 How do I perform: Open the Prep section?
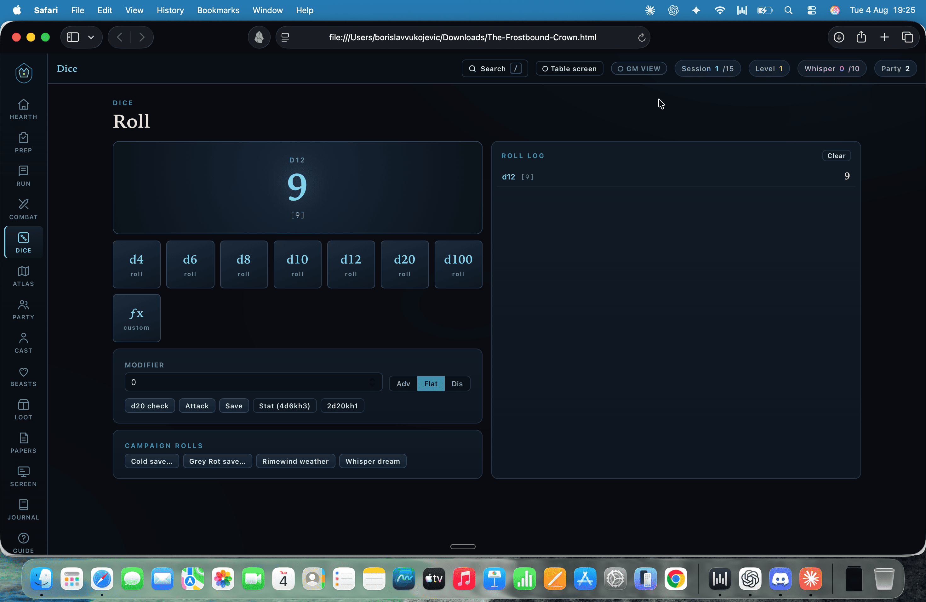(23, 142)
